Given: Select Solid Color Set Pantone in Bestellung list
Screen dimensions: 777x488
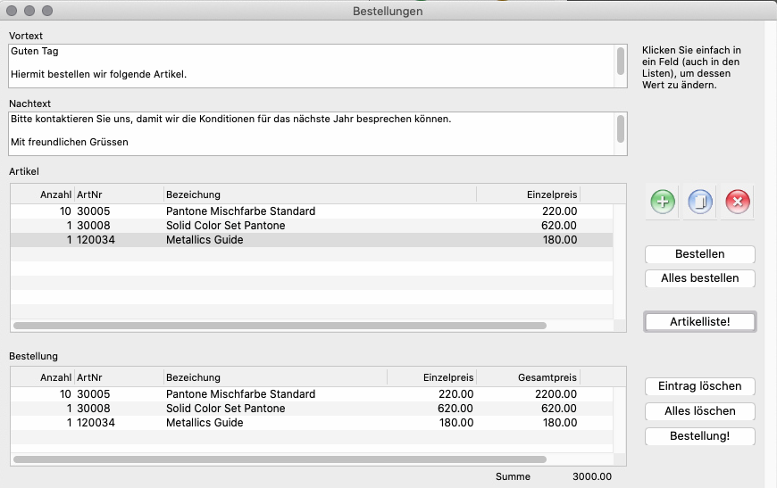Looking at the screenshot, I should 225,409.
